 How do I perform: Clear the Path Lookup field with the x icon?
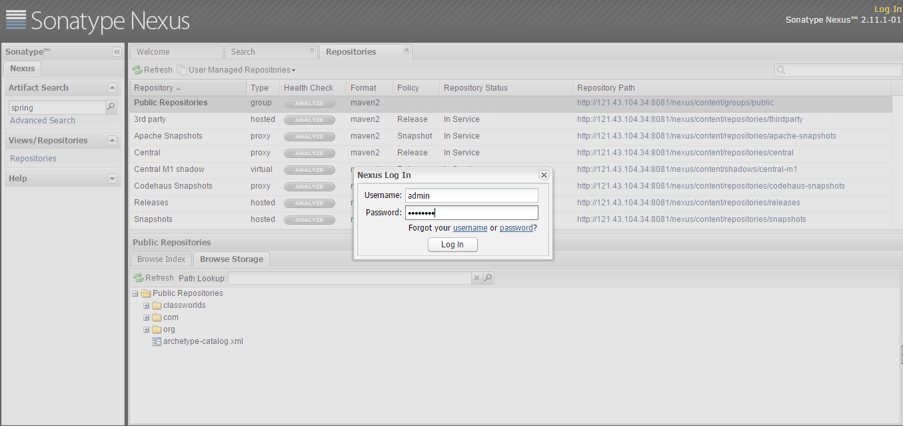[x=476, y=278]
